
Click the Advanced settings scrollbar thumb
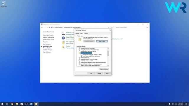(x=108, y=53)
